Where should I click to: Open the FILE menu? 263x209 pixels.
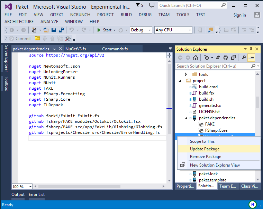click(8, 15)
